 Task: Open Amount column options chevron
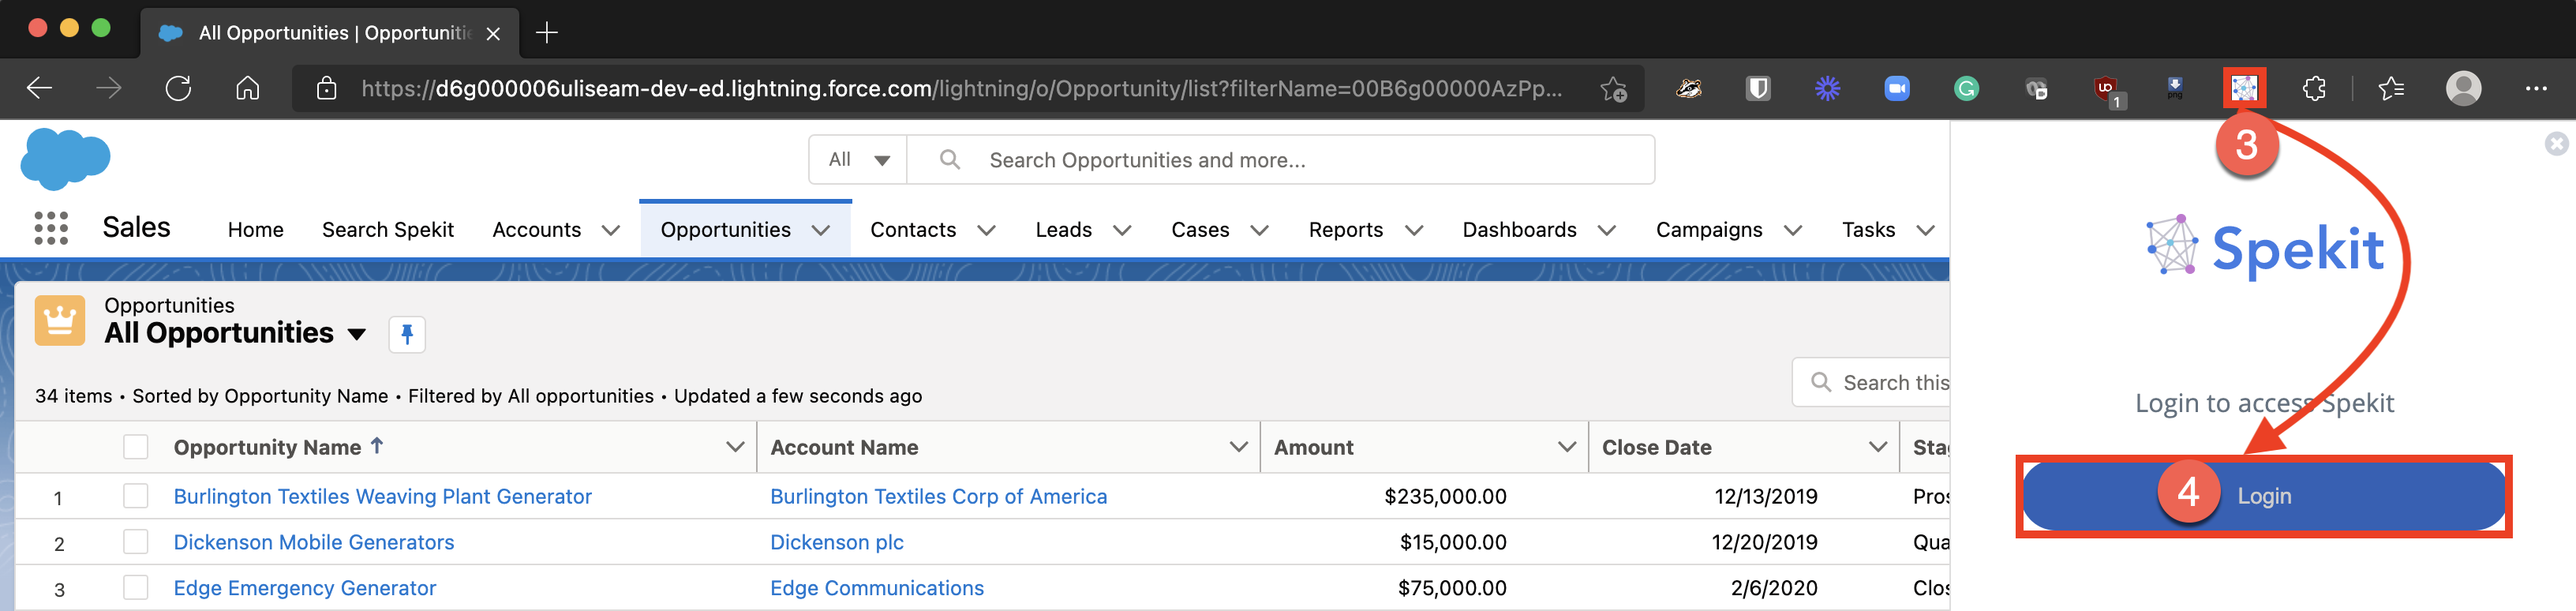1567,447
